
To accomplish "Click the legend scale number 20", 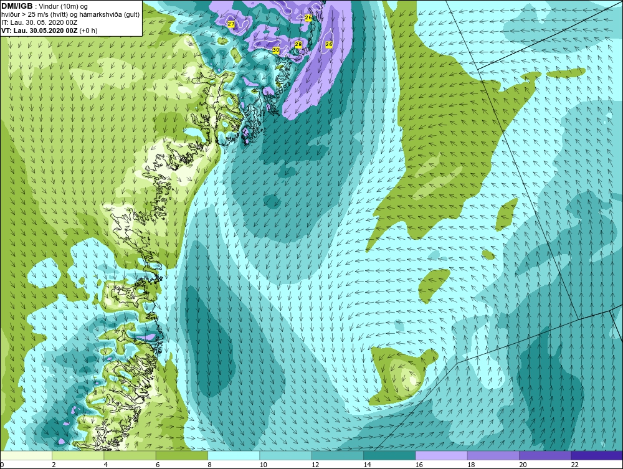I will point(523,465).
